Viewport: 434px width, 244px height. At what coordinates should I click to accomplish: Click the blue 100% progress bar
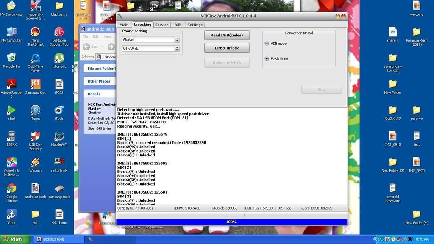coord(231,222)
